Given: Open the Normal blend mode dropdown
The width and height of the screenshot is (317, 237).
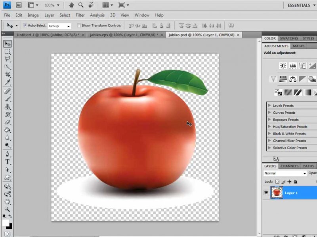Looking at the screenshot, I should pos(285,173).
